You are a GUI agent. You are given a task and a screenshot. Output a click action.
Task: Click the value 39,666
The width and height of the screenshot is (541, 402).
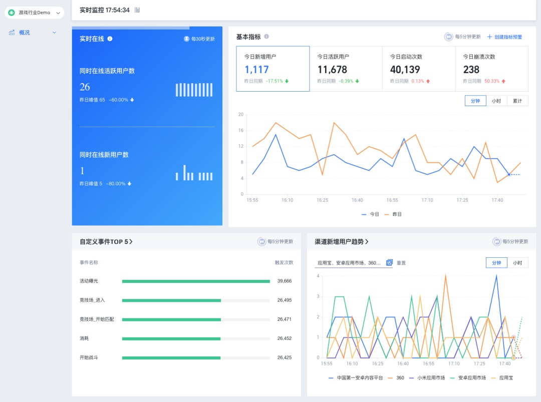(285, 281)
